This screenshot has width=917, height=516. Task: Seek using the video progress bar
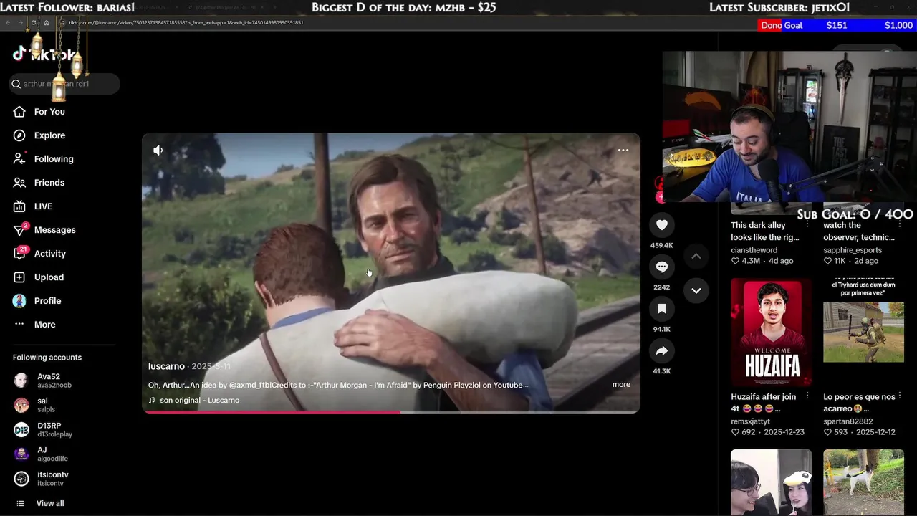tap(391, 412)
